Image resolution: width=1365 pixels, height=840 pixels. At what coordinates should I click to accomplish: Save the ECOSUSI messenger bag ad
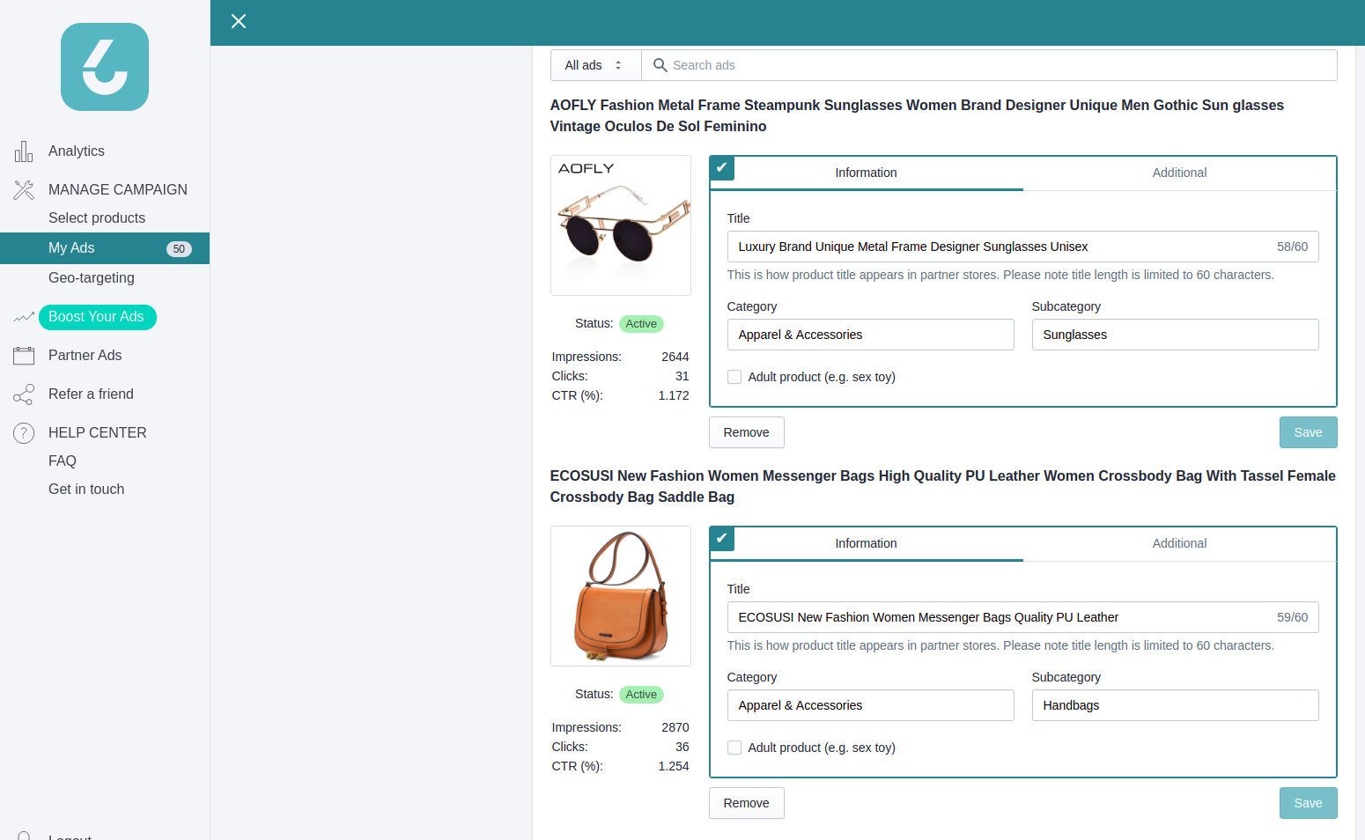pos(1308,803)
